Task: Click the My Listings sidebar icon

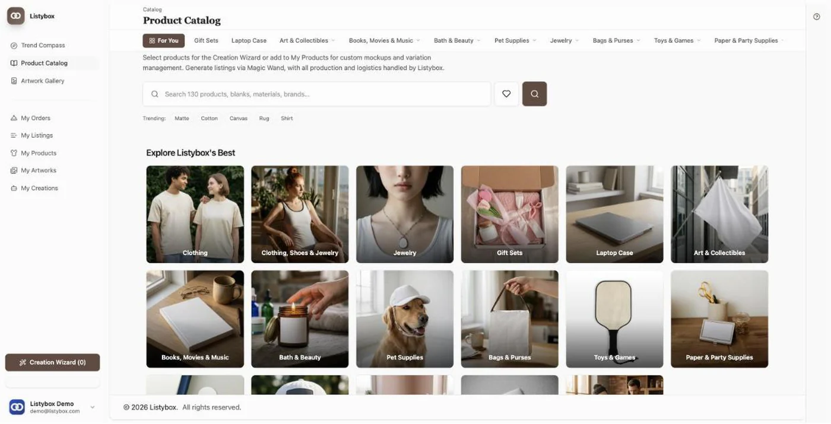Action: pos(14,135)
